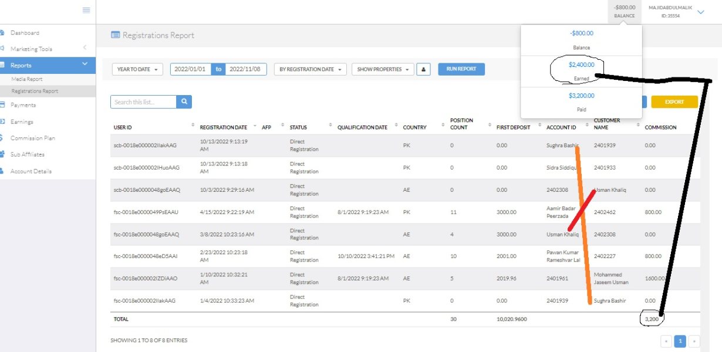Open the Marketing Tools menu
The width and height of the screenshot is (722, 352).
tap(31, 49)
